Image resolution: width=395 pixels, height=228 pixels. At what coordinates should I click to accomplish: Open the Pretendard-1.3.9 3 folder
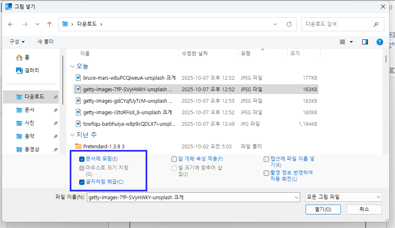click(x=103, y=146)
